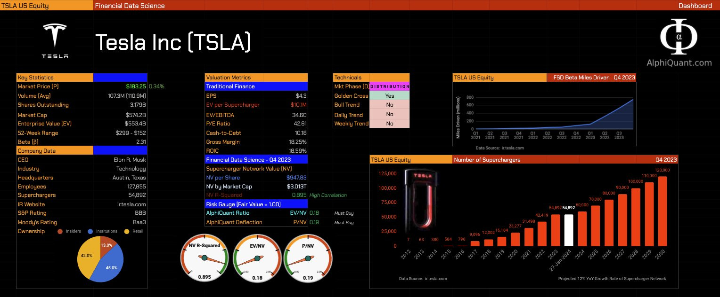
Task: Click the Valuation Metrics section header
Action: (x=256, y=78)
